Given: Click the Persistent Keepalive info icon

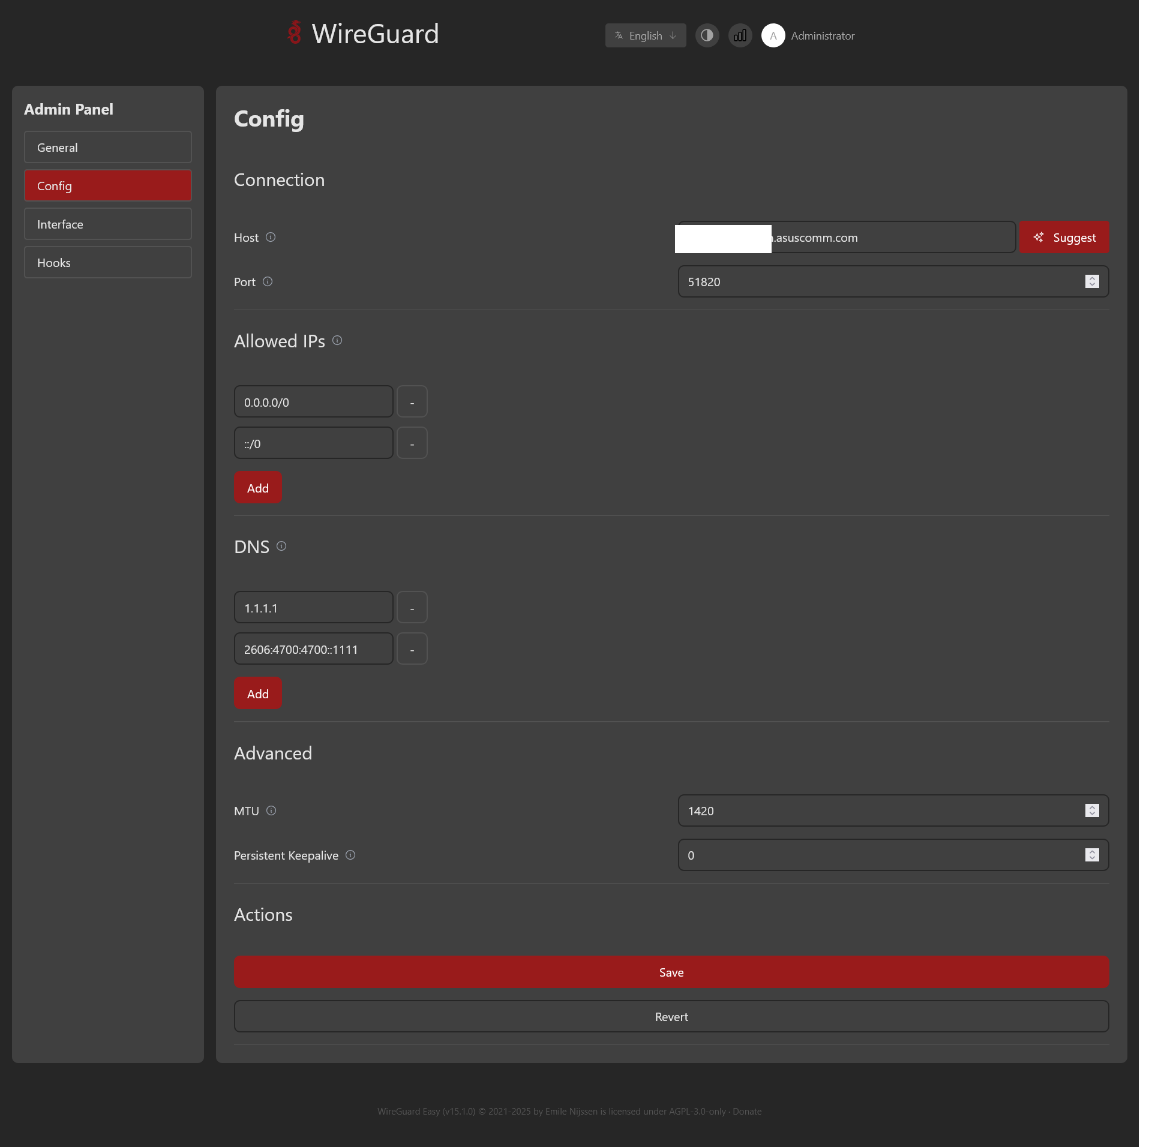Looking at the screenshot, I should tap(350, 855).
